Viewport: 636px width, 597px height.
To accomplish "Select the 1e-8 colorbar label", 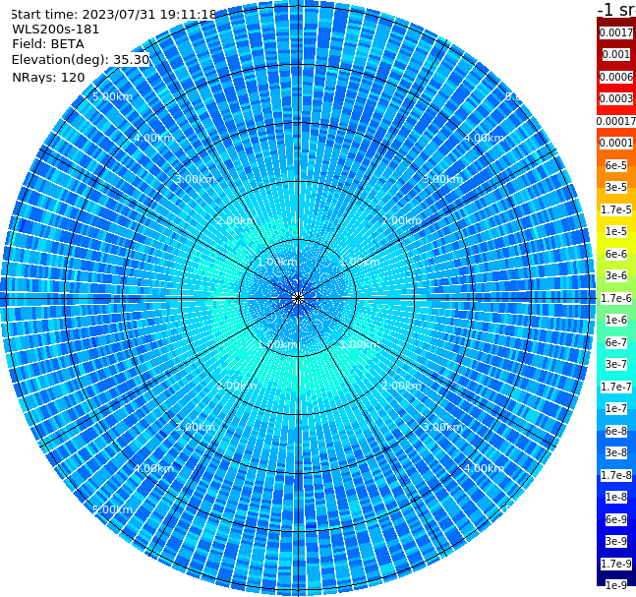I will tap(616, 497).
